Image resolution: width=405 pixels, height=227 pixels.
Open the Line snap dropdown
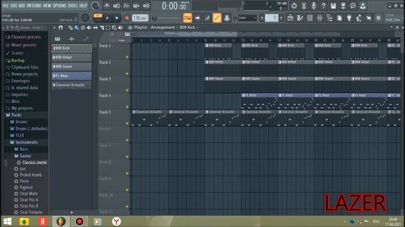pyautogui.click(x=247, y=18)
